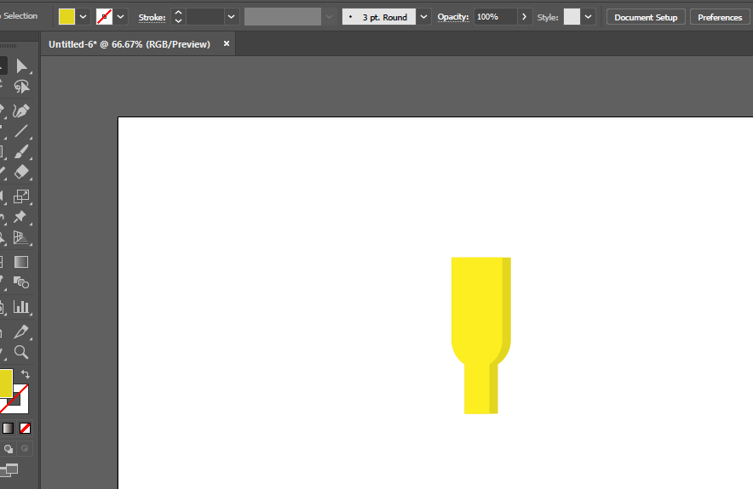Click yellow fill swatch in control bar
Image resolution: width=753 pixels, height=489 pixels.
click(66, 17)
